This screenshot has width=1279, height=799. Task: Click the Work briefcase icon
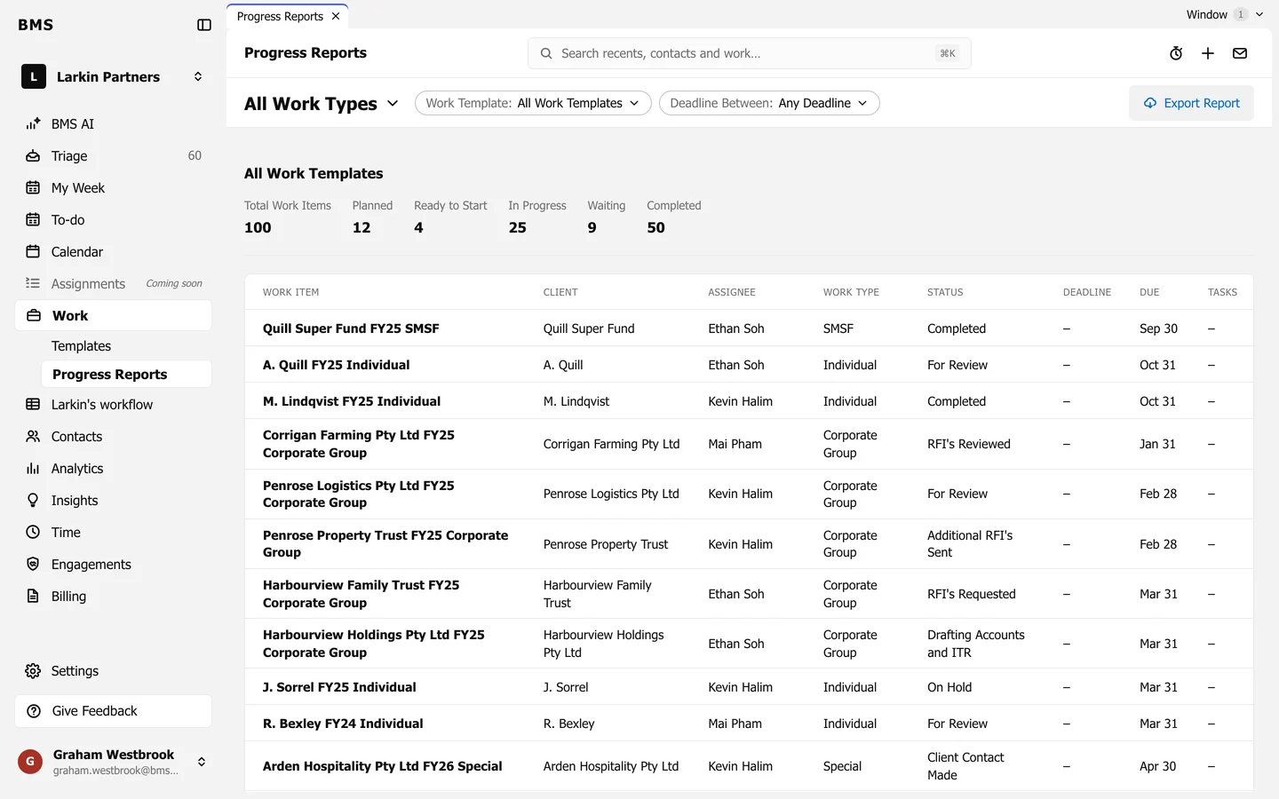[x=34, y=316]
